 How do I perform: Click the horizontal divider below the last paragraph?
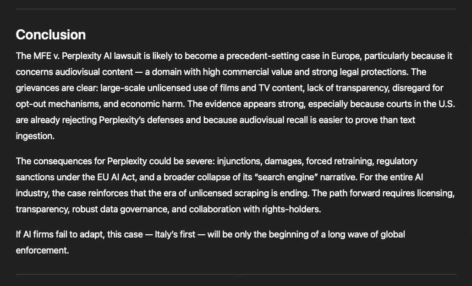coord(236,274)
